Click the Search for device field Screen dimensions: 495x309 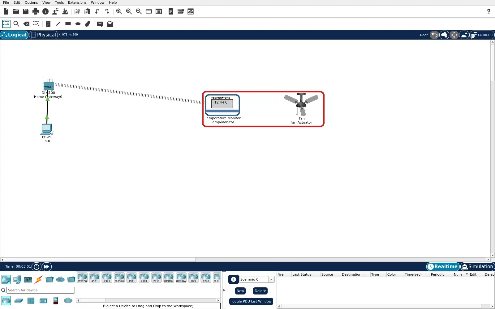41,290
